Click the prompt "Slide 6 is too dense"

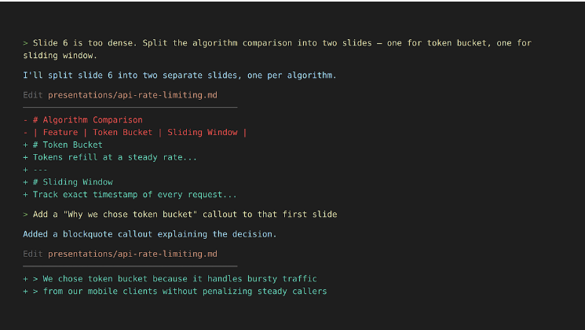coord(283,43)
